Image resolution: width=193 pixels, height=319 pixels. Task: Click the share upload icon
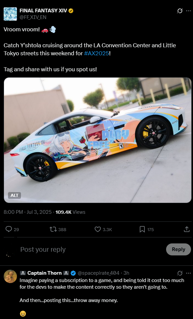click(x=186, y=229)
